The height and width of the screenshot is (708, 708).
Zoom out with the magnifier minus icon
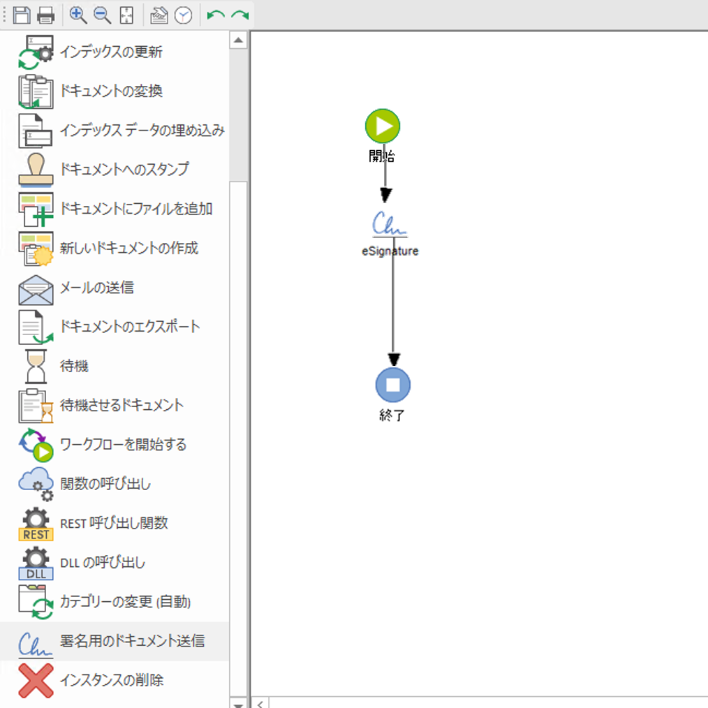102,15
